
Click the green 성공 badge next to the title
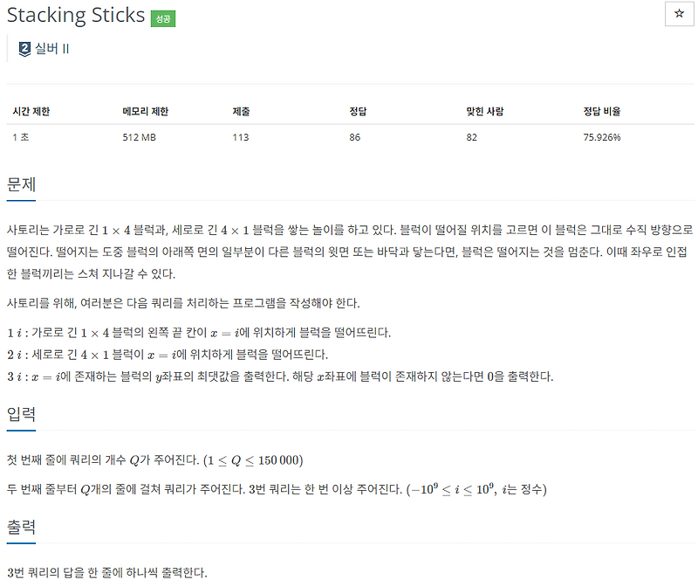(x=161, y=17)
